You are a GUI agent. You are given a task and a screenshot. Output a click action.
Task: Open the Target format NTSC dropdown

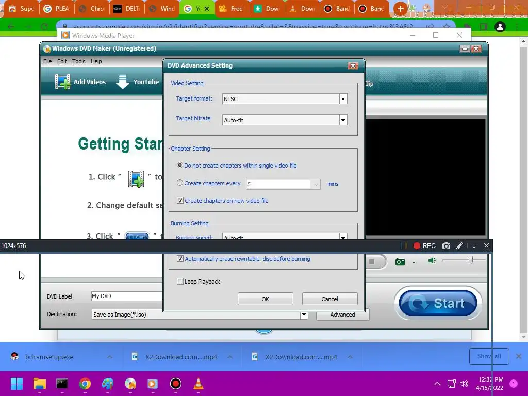[343, 98]
